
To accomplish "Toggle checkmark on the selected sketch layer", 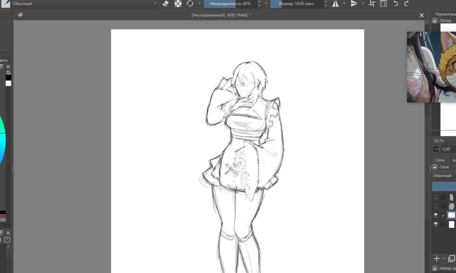I will [443, 215].
